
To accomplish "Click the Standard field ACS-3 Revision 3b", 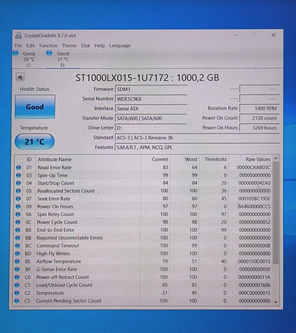I will [x=197, y=138].
